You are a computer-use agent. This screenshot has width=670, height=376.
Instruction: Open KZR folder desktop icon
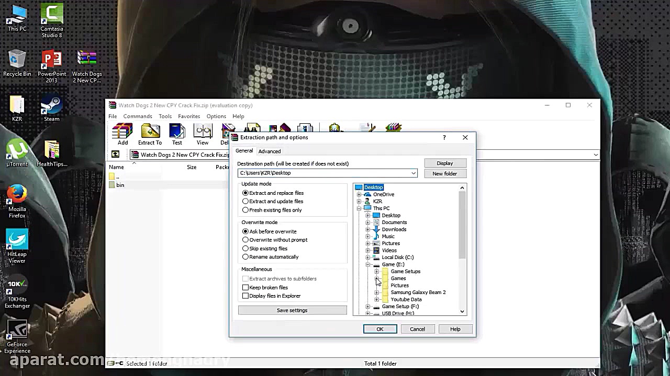[17, 109]
